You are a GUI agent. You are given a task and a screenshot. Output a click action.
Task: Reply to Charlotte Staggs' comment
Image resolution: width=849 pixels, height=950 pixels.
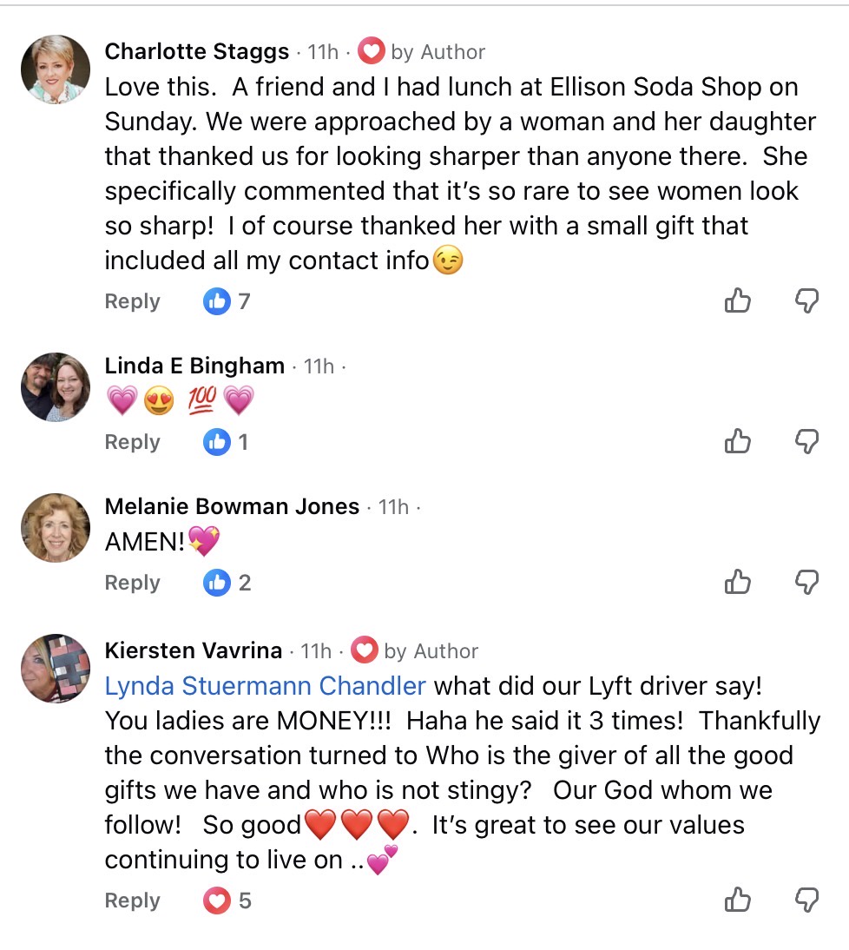click(132, 301)
